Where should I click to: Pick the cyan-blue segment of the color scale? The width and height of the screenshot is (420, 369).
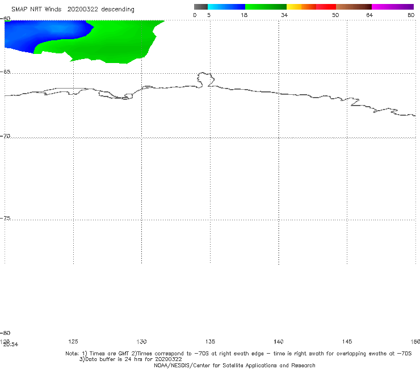(x=226, y=7)
